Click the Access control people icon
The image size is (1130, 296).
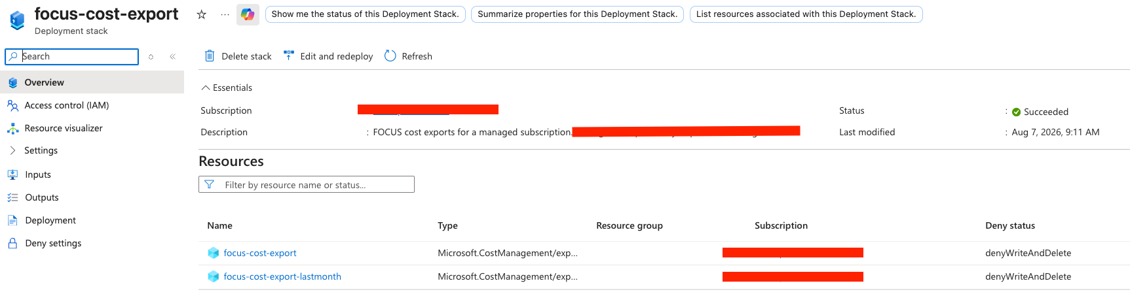pyautogui.click(x=12, y=105)
